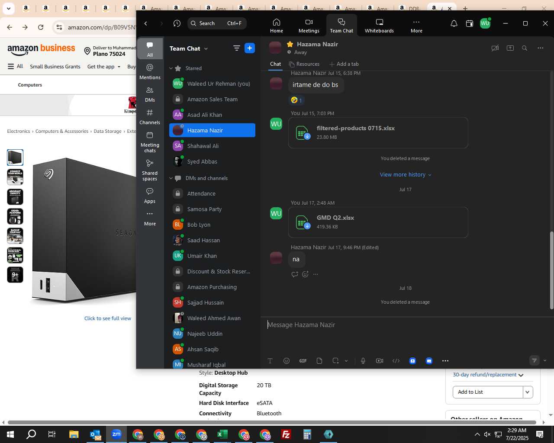This screenshot has height=443, width=554.
Task: Open Samosa Party channel
Action: coord(212,209)
